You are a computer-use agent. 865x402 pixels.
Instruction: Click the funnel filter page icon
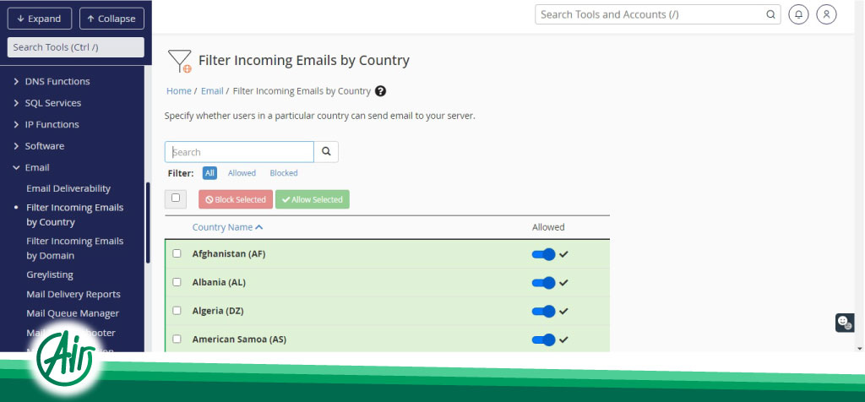pos(180,61)
